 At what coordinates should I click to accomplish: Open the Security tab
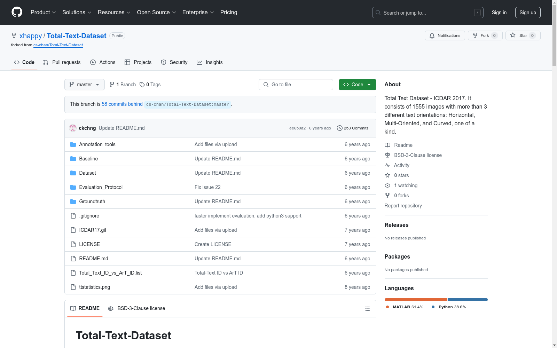(x=174, y=62)
